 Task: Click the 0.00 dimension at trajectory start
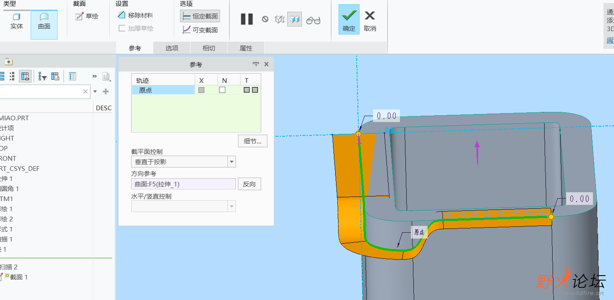coord(386,116)
